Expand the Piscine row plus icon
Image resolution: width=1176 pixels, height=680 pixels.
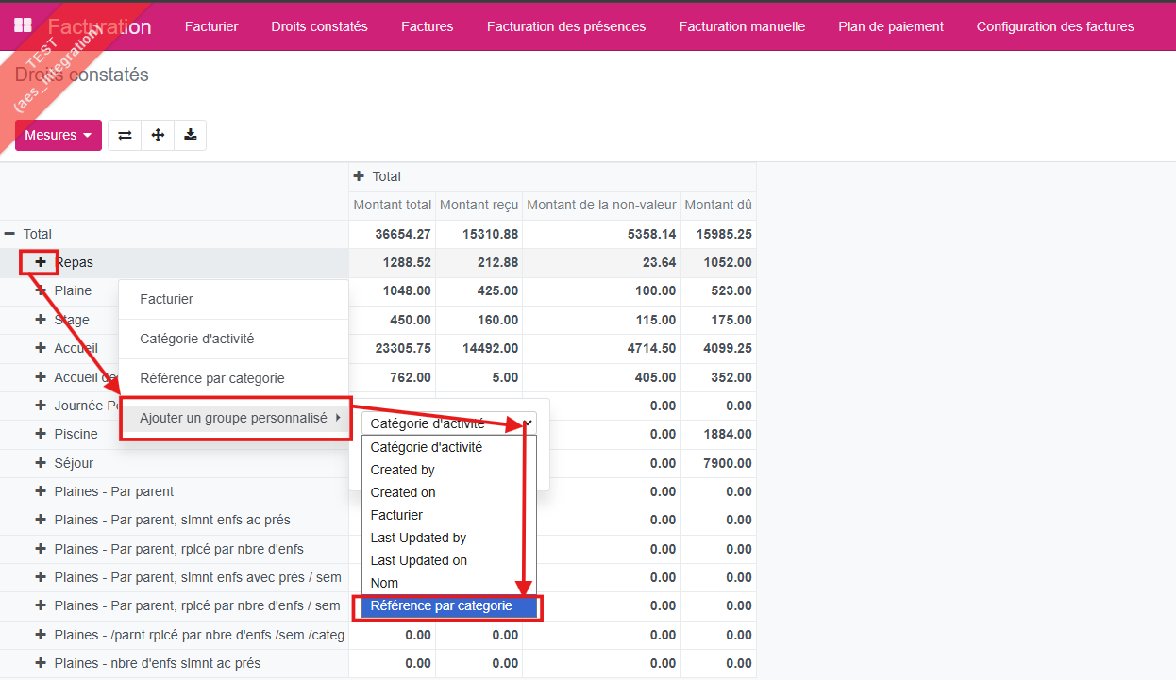coord(41,434)
